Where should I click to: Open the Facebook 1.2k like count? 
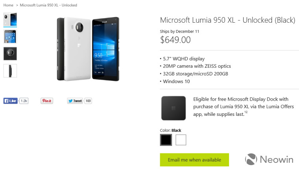24,101
